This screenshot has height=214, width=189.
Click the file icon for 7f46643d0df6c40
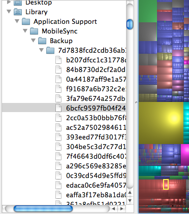click(x=58, y=156)
